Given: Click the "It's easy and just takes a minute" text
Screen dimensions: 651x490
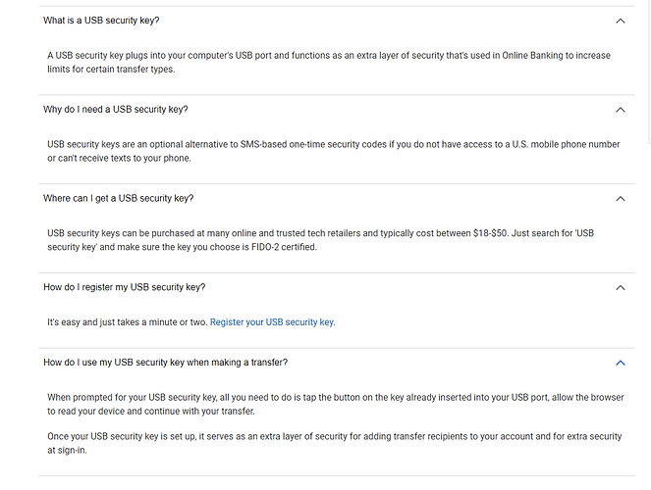Looking at the screenshot, I should pos(127,322).
